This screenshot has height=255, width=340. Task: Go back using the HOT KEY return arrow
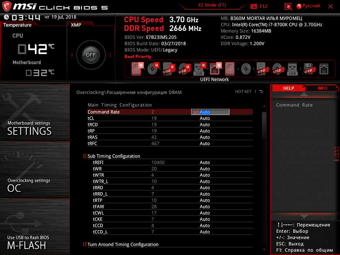click(x=261, y=92)
